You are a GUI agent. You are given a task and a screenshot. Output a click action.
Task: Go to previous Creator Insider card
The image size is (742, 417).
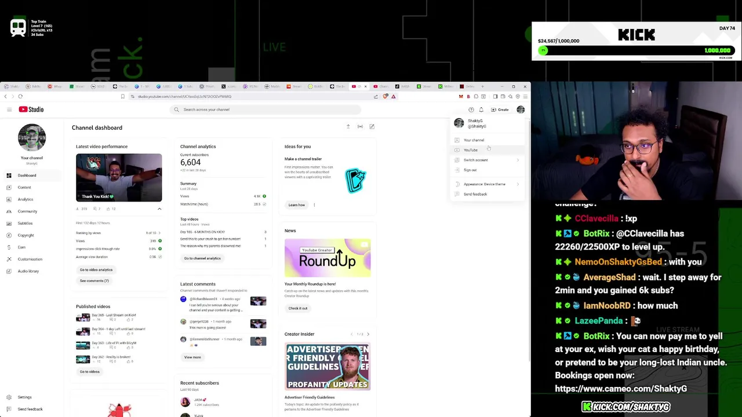tap(351, 334)
